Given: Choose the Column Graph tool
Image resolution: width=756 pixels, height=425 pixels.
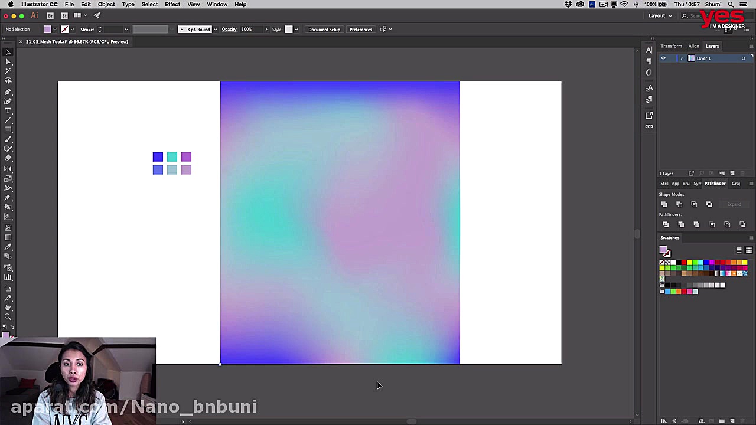Looking at the screenshot, I should [x=8, y=277].
